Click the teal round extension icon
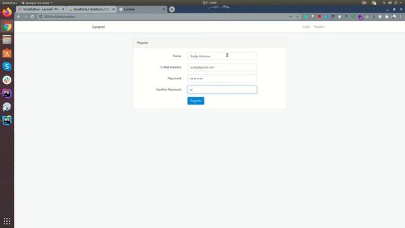Viewport: 405px width, 228px height. click(x=306, y=16)
